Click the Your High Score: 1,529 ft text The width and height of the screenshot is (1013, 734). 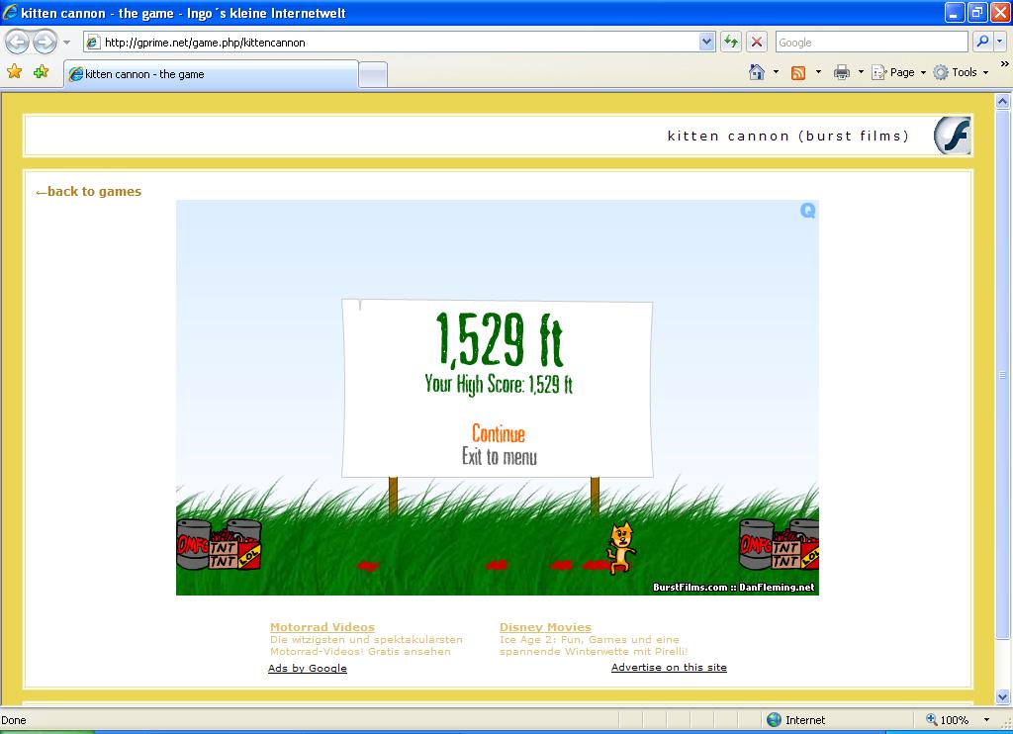pos(499,384)
